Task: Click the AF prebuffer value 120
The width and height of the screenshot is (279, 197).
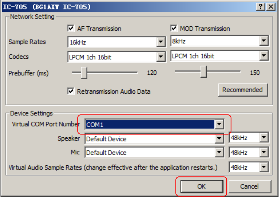Action: coord(152,73)
